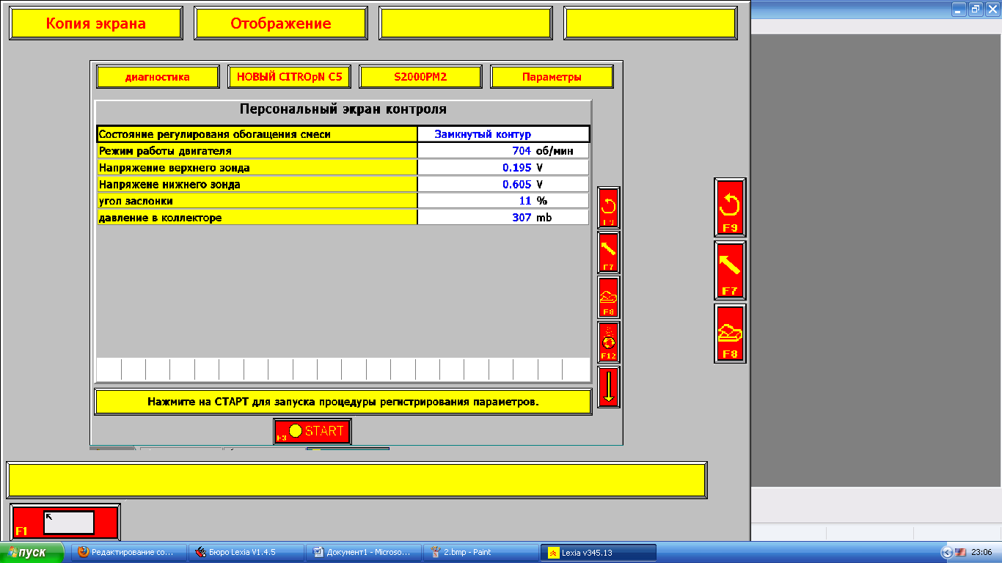Image resolution: width=1002 pixels, height=563 pixels.
Task: Select the Режим работы двигателя parameter row
Action: point(257,151)
